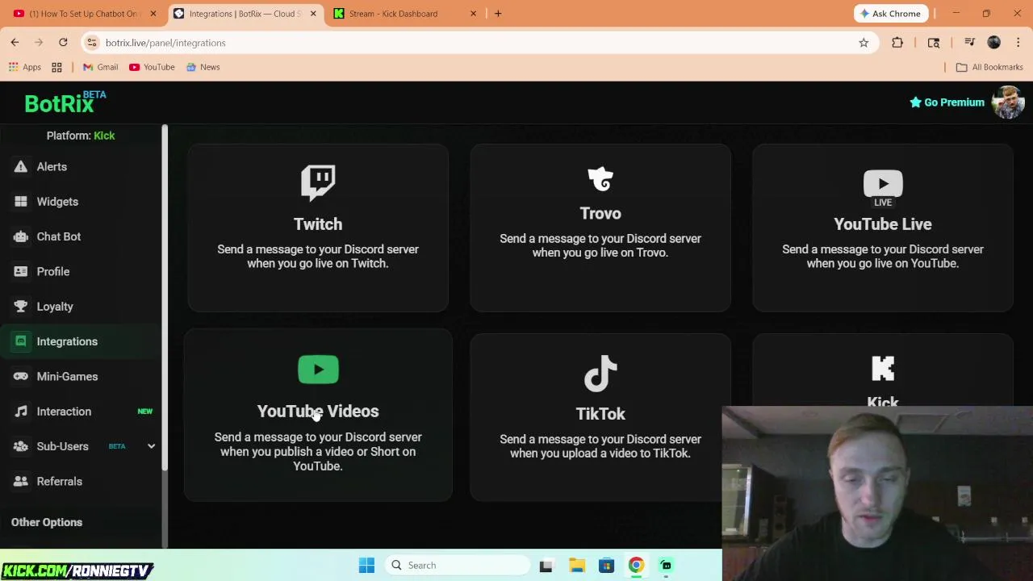
Task: Click the YouTube Videos card title
Action: pyautogui.click(x=318, y=412)
